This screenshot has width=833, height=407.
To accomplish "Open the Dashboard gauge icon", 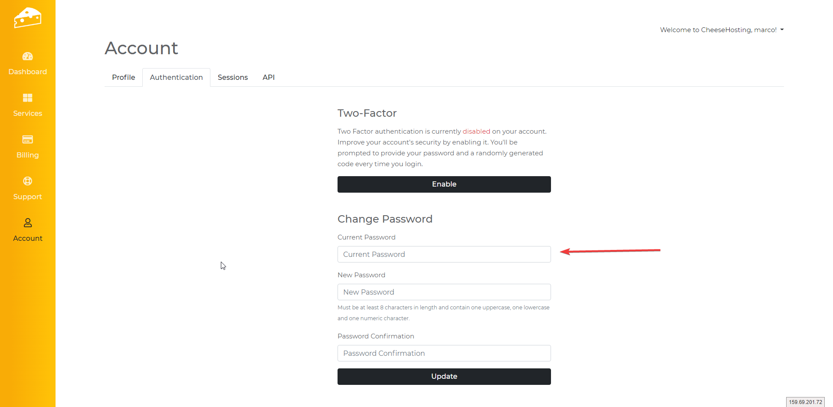I will [28, 56].
